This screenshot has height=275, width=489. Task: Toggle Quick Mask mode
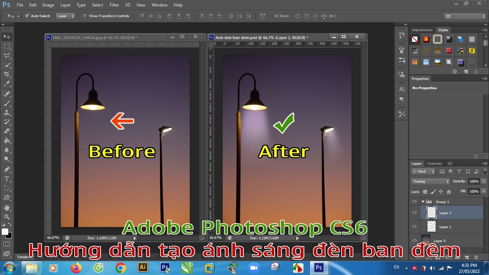pos(7,244)
